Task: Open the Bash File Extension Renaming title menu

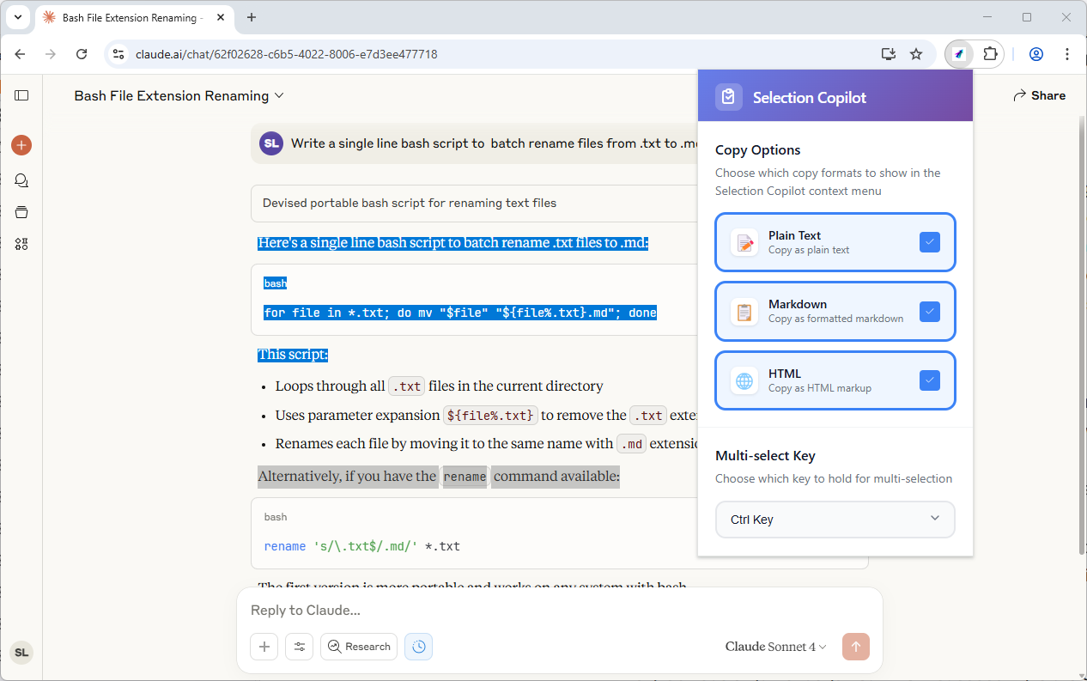Action: point(179,95)
